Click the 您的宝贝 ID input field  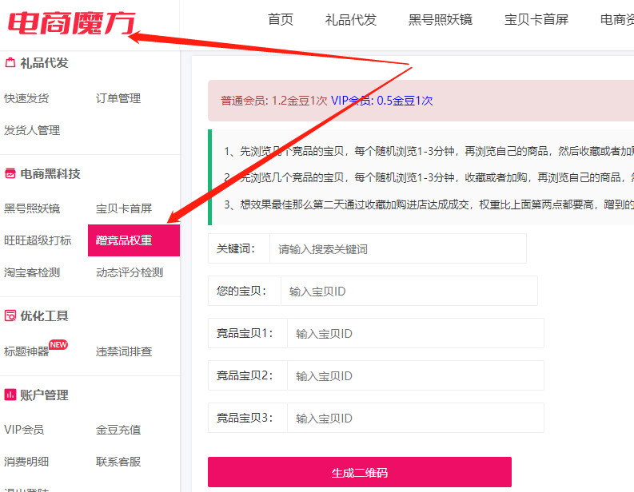coord(409,291)
